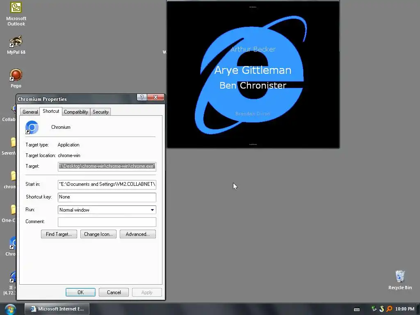Screen dimensions: 420x315
Task: Switch to the Shortcut tab
Action: click(x=51, y=111)
